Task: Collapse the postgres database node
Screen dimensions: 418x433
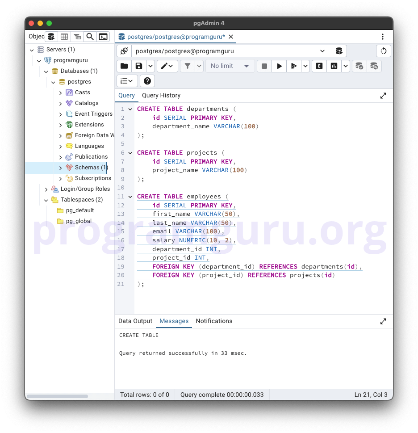Action: tap(53, 82)
